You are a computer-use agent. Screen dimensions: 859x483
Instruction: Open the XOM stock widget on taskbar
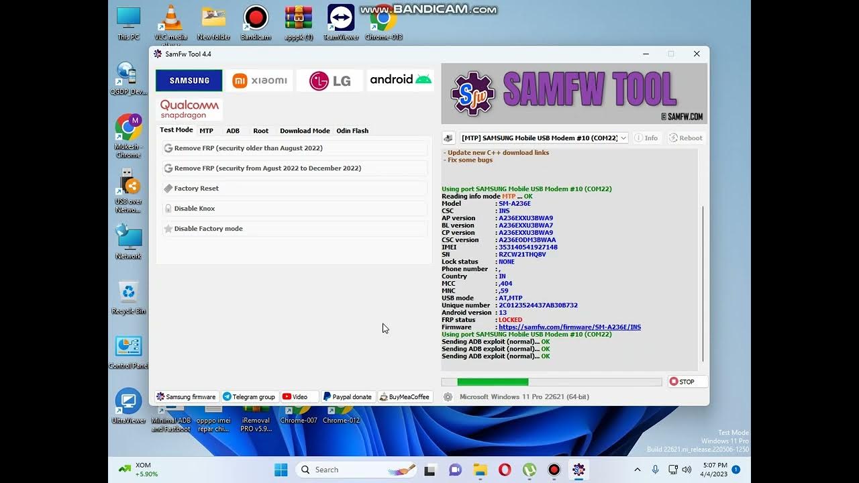pyautogui.click(x=138, y=470)
